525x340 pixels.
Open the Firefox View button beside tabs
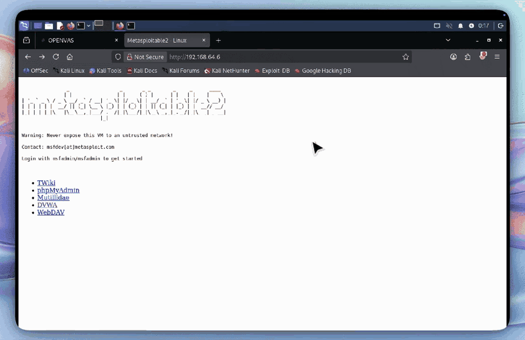pos(26,40)
